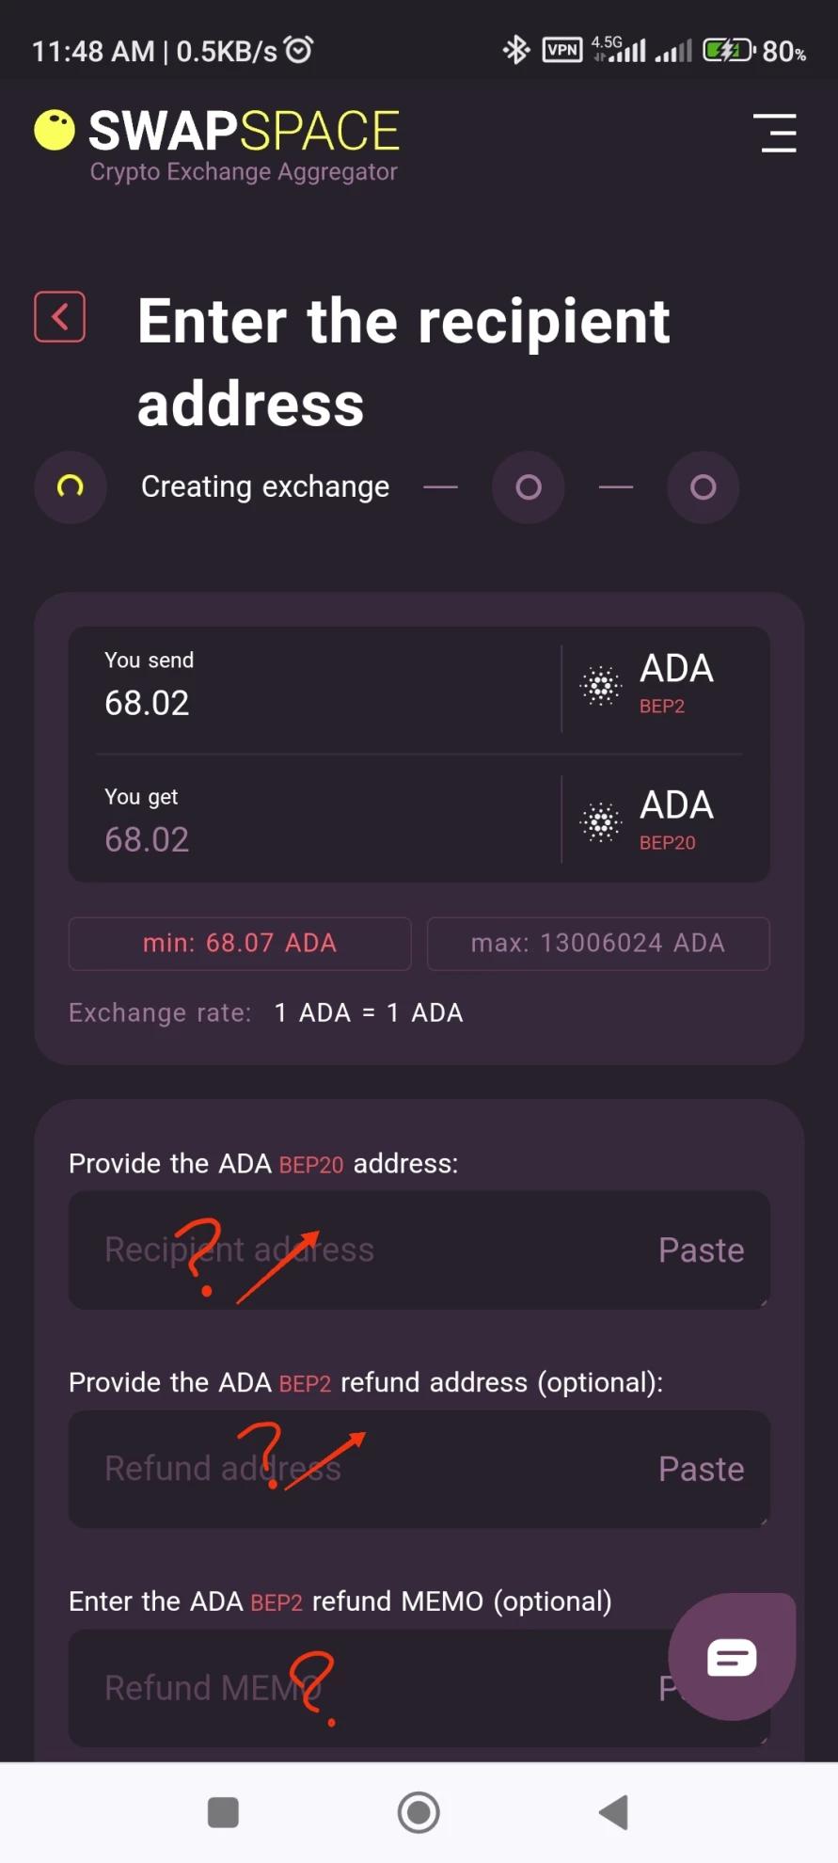
Task: Click the Refund MEMO input field
Action: point(419,1688)
